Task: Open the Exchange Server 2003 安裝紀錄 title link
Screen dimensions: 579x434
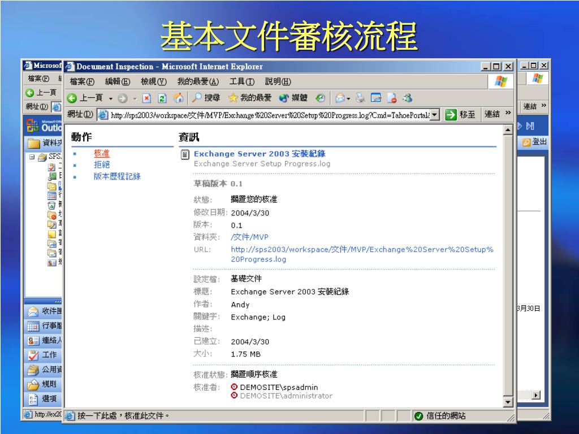Action: [260, 154]
